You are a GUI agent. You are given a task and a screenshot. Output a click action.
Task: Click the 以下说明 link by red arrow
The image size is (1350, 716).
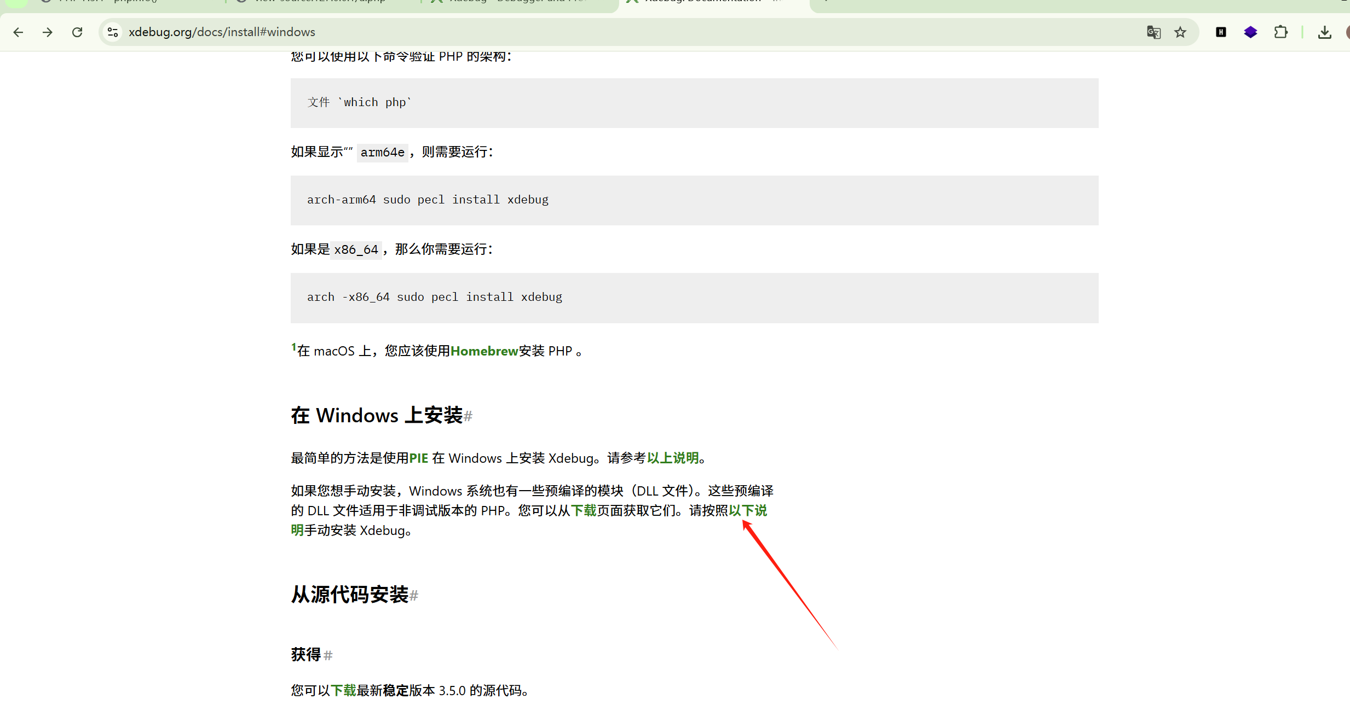coord(747,511)
